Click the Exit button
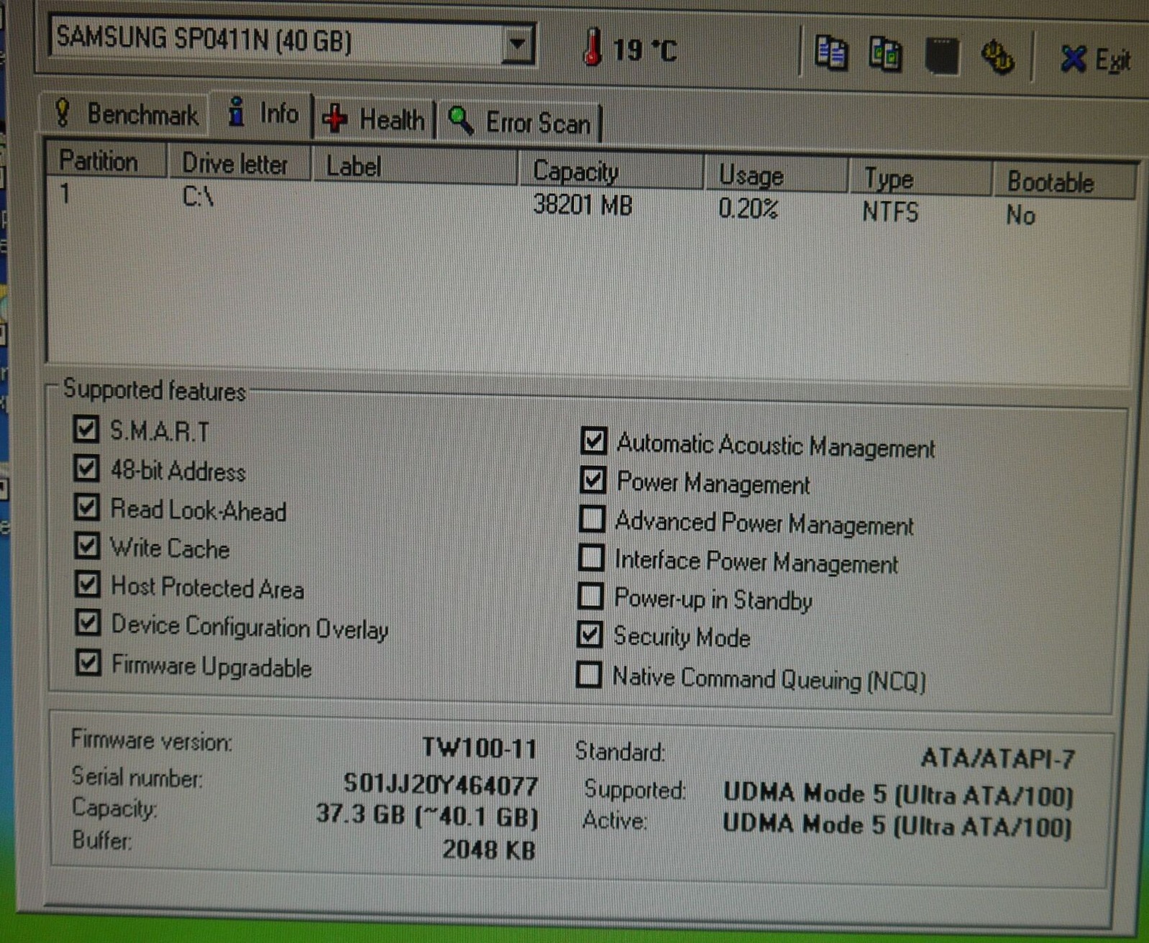 point(1094,60)
